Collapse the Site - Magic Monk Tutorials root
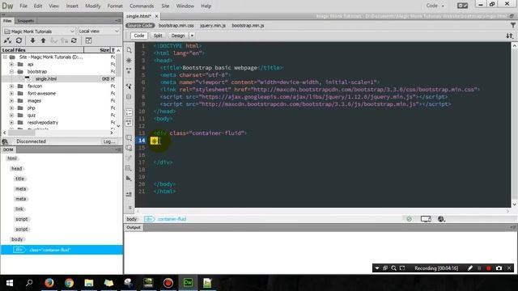The height and width of the screenshot is (291, 518). click(5, 57)
